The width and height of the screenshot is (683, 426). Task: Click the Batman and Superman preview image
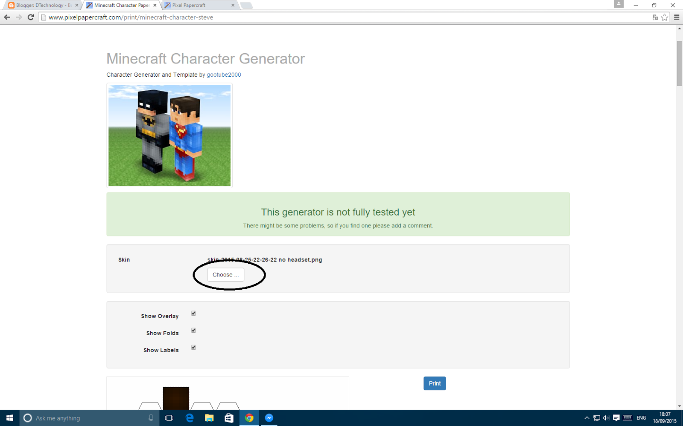pyautogui.click(x=169, y=135)
